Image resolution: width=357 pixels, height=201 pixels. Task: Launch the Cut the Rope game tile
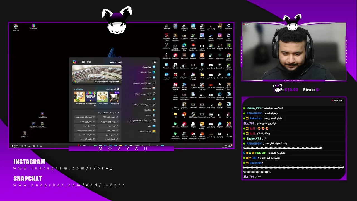tap(79, 98)
